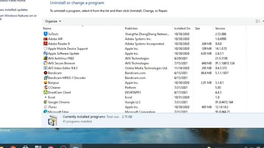The width and height of the screenshot is (264, 148).
Task: Select the Bandicam red record icon
Action: tap(45, 73)
